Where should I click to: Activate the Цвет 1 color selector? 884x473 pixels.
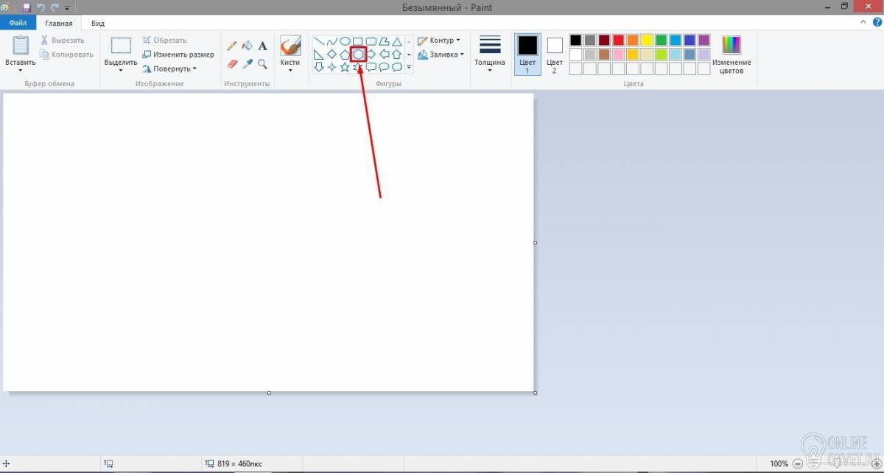pyautogui.click(x=527, y=54)
